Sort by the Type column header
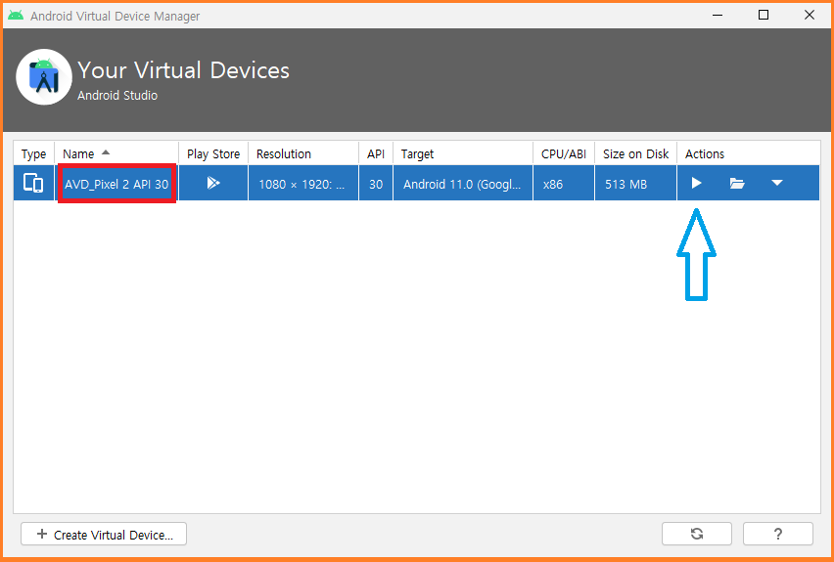Screen dimensions: 834x562 (33, 153)
